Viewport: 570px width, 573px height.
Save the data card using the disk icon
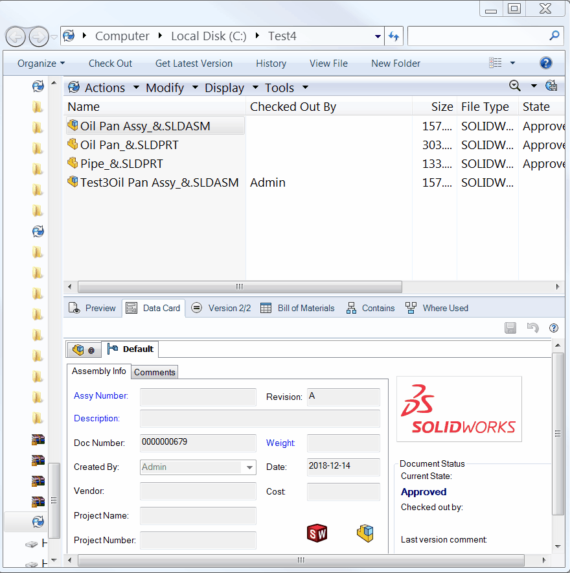coord(510,328)
